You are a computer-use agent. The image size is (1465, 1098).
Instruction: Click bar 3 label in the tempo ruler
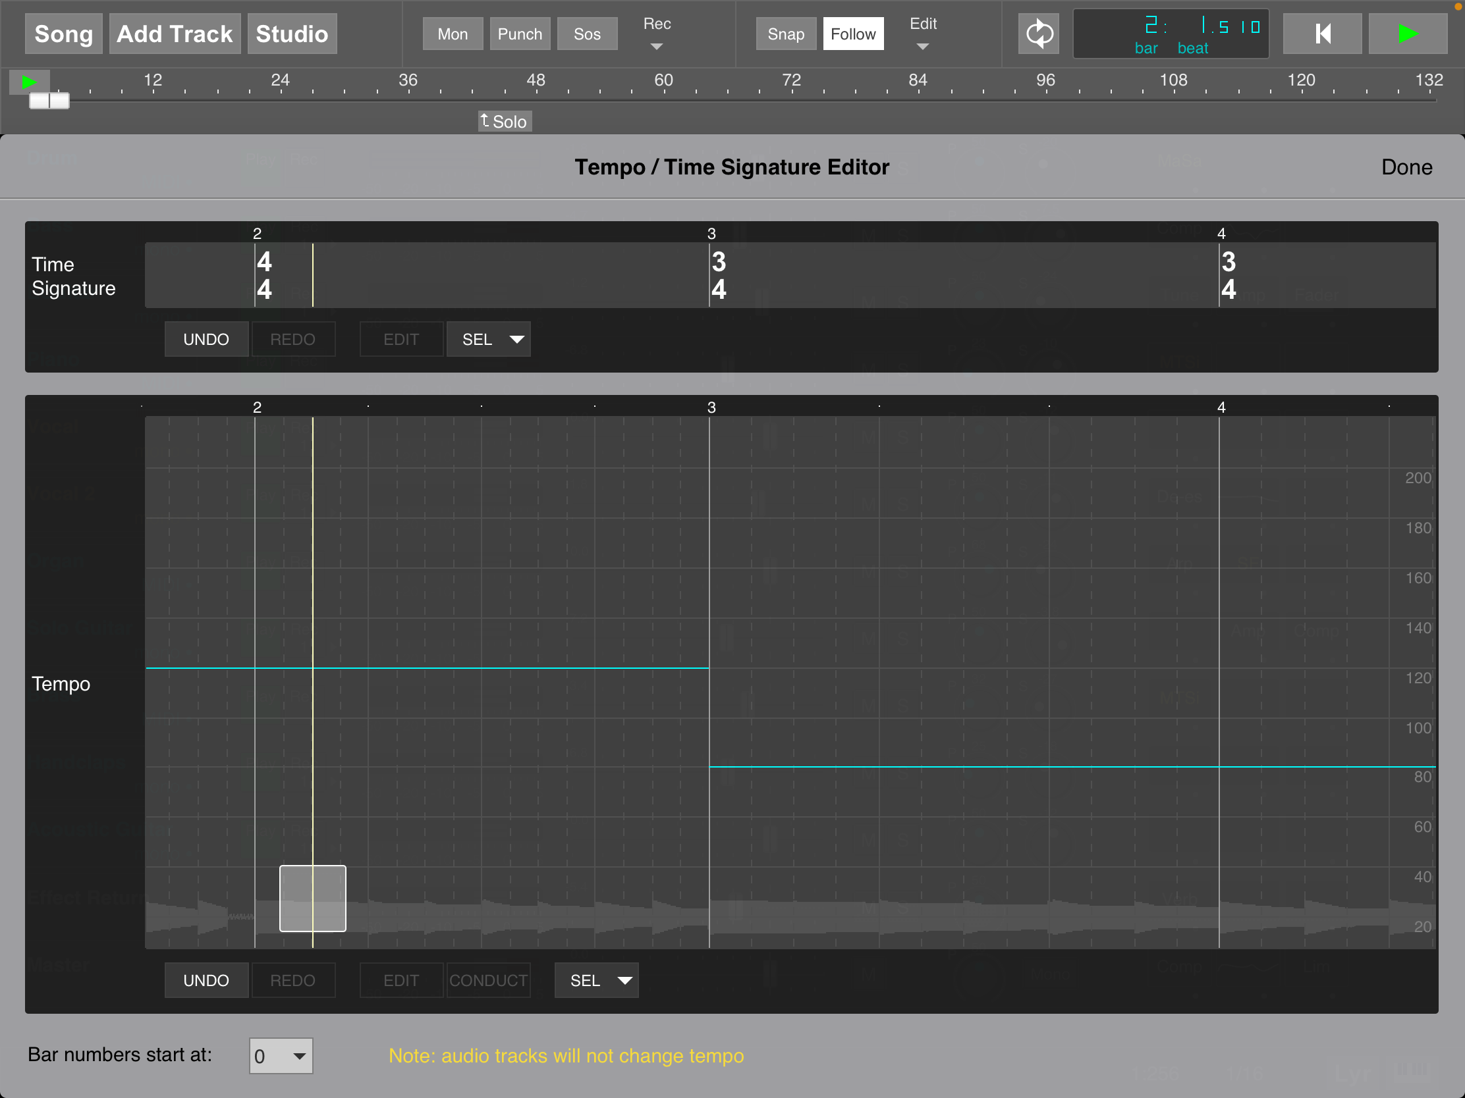tap(711, 407)
